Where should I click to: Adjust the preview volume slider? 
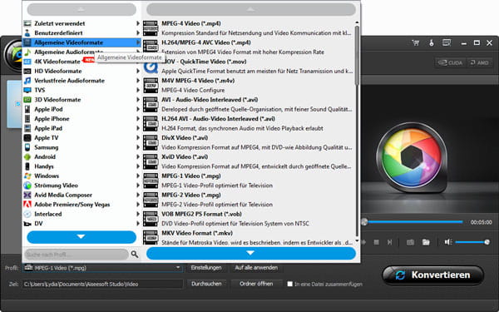click(472, 242)
